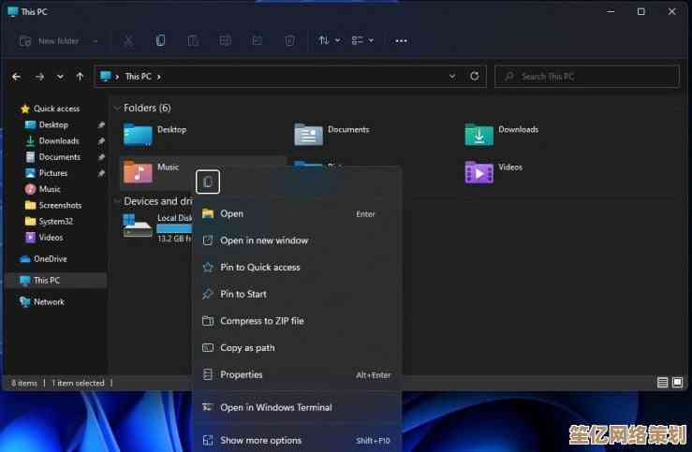692x452 pixels.
Task: Switch to large thumbnails view in status bar
Action: (x=678, y=383)
